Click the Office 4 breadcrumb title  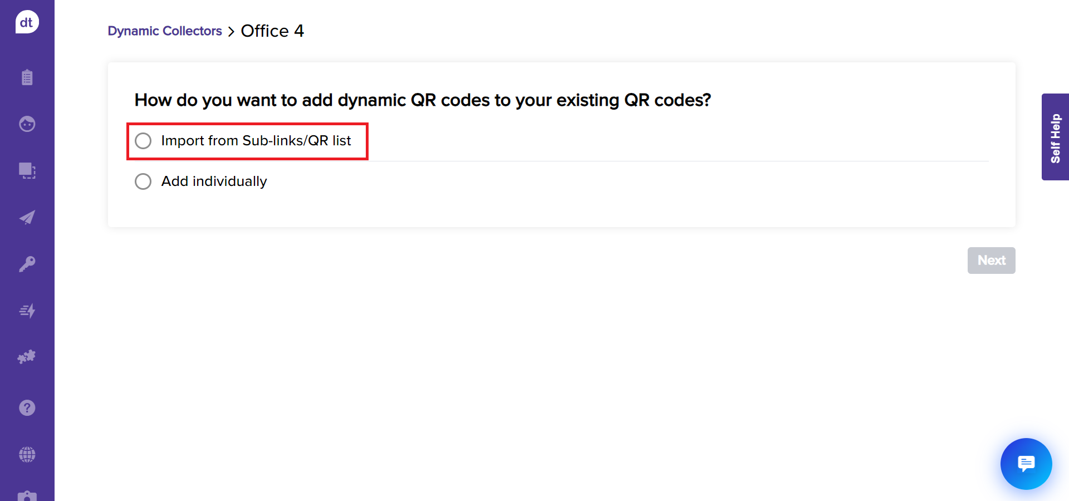point(272,31)
